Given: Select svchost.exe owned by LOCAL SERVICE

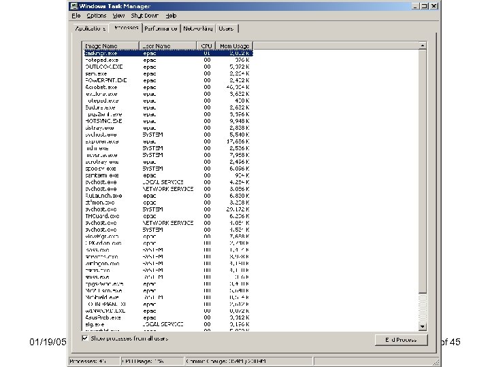Looking at the screenshot, I should tap(168, 182).
